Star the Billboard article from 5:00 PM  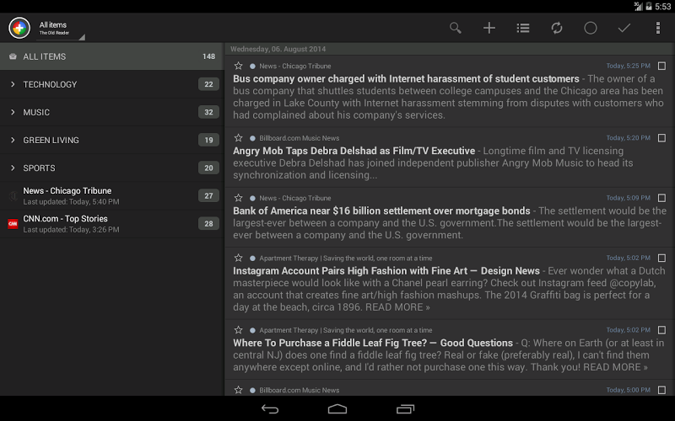click(238, 390)
